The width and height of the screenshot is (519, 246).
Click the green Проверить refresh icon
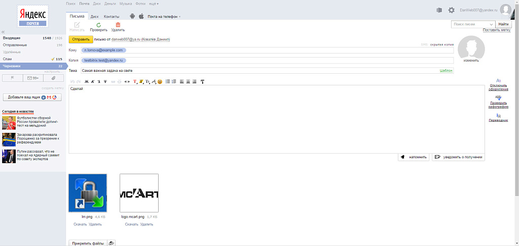(x=99, y=25)
